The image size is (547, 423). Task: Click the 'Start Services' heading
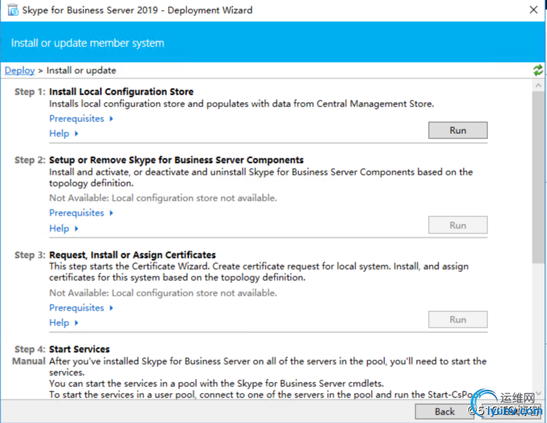[79, 350]
